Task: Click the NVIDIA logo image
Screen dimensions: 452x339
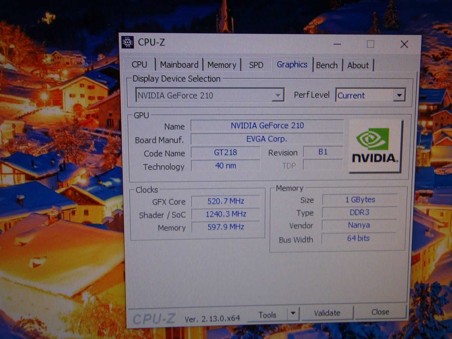Action: pyautogui.click(x=375, y=146)
